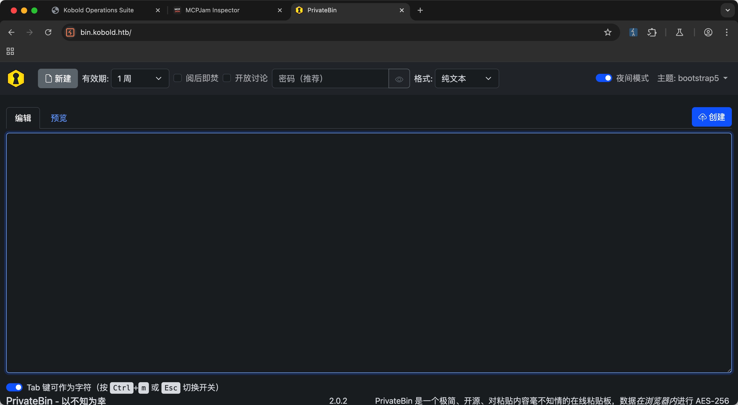Click the 新建 new paste button
This screenshot has height=405, width=738.
point(58,78)
